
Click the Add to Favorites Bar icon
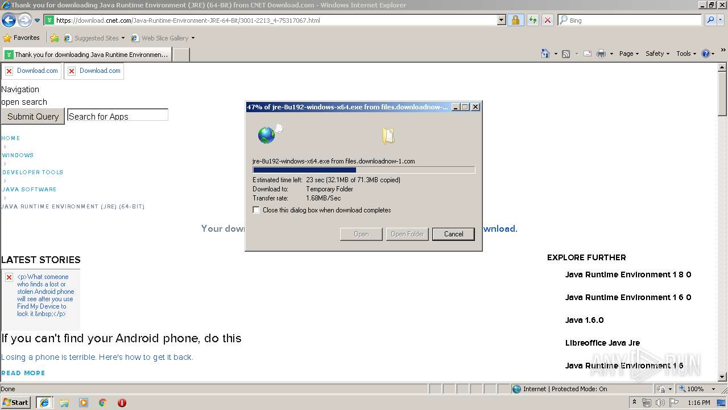click(x=55, y=38)
